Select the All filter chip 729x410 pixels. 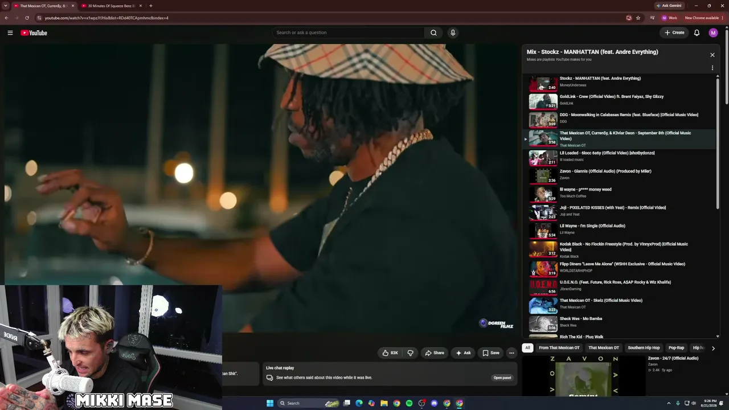point(527,348)
